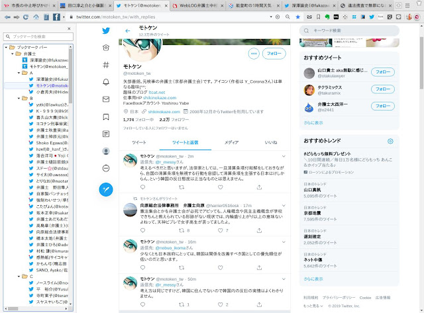Image resolution: width=424 pixels, height=313 pixels.
Task: Follow 弁護士大西洋一 suggested account
Action: point(383,106)
